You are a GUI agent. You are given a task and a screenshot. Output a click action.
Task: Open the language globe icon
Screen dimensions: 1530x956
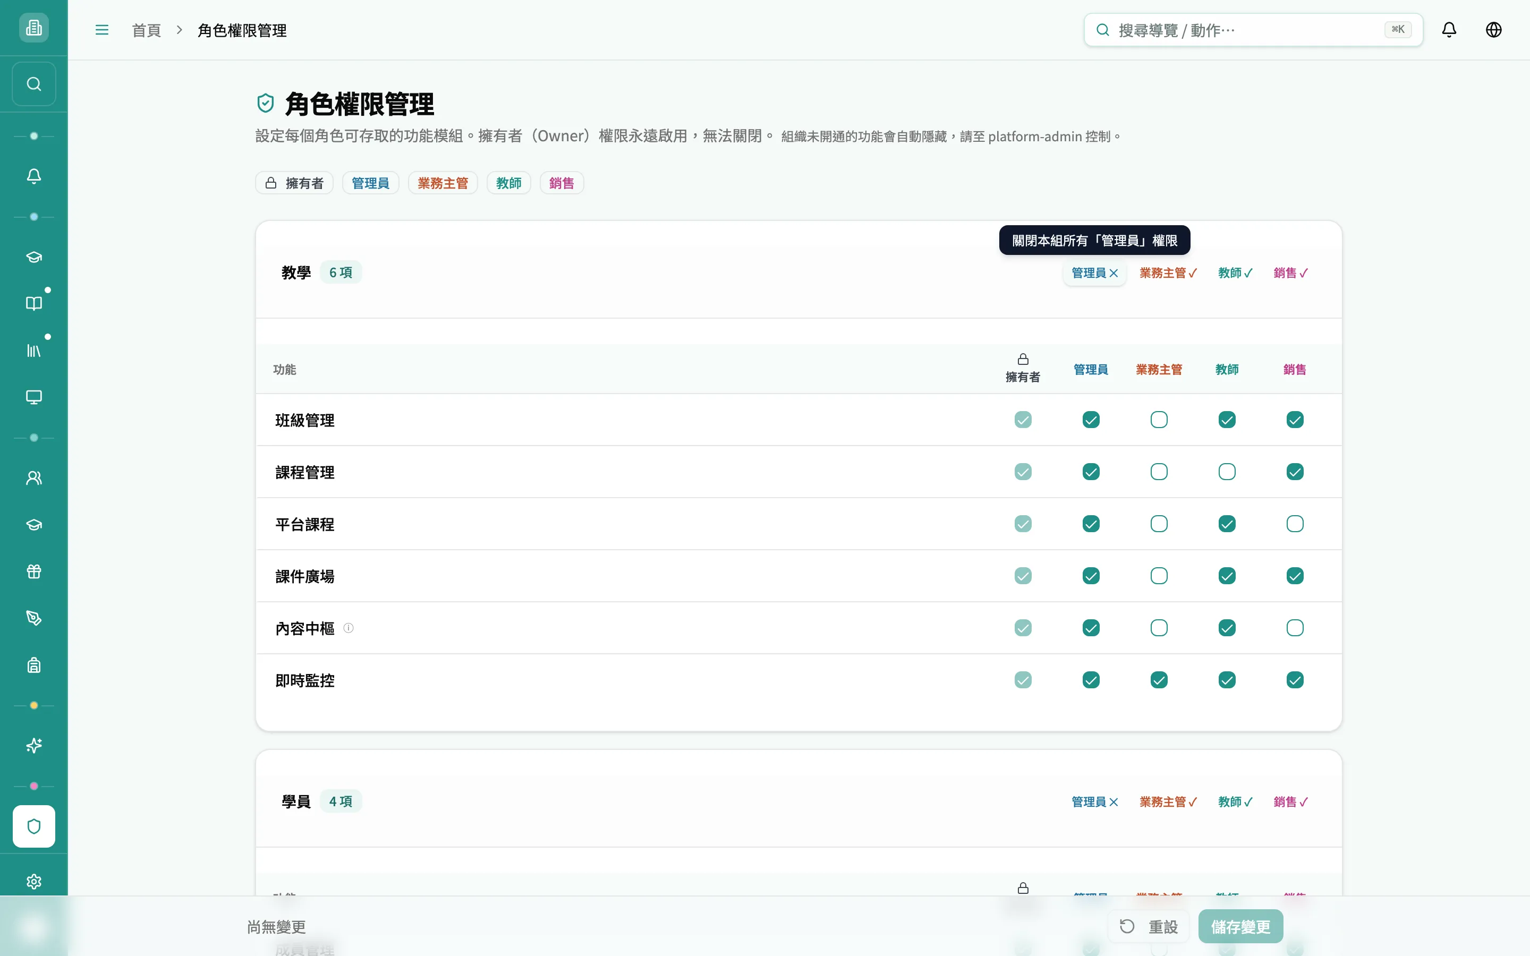click(x=1493, y=30)
